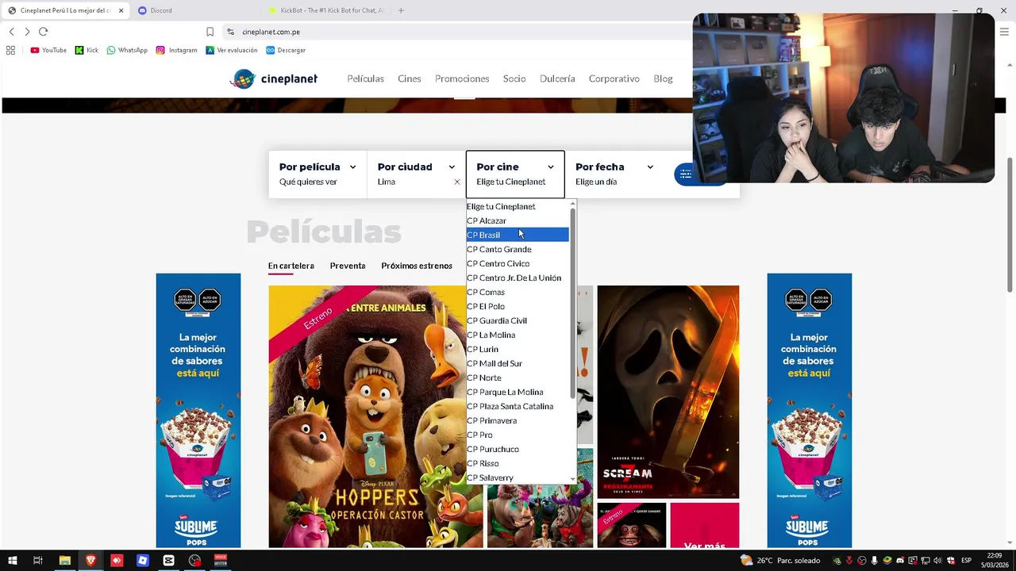Open File Explorer from the taskbar
This screenshot has width=1016, height=571.
click(64, 561)
